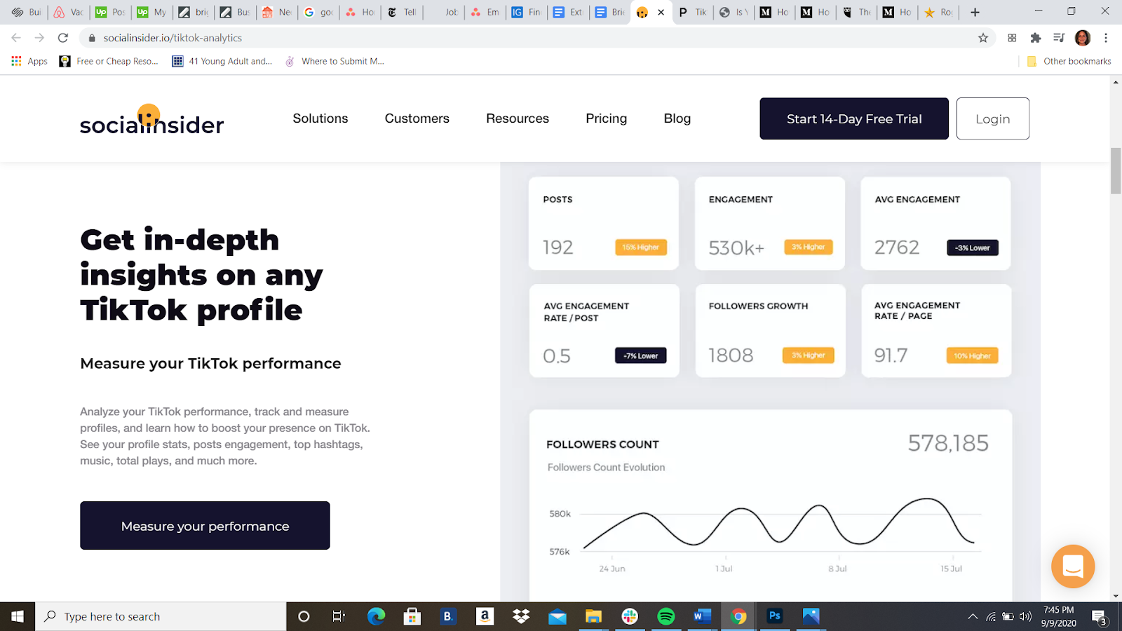The width and height of the screenshot is (1122, 631).
Task: Open the Resources menu item
Action: (518, 118)
